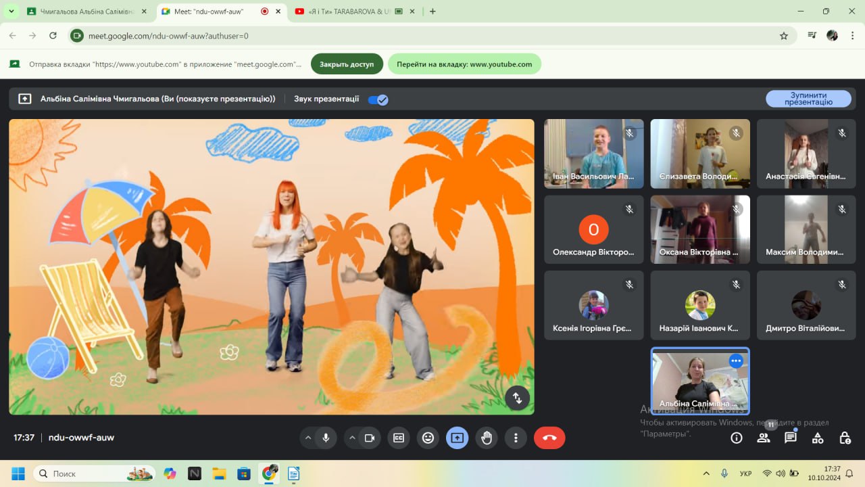Click the УКР keyboard language indicator
865x487 pixels.
click(x=746, y=473)
